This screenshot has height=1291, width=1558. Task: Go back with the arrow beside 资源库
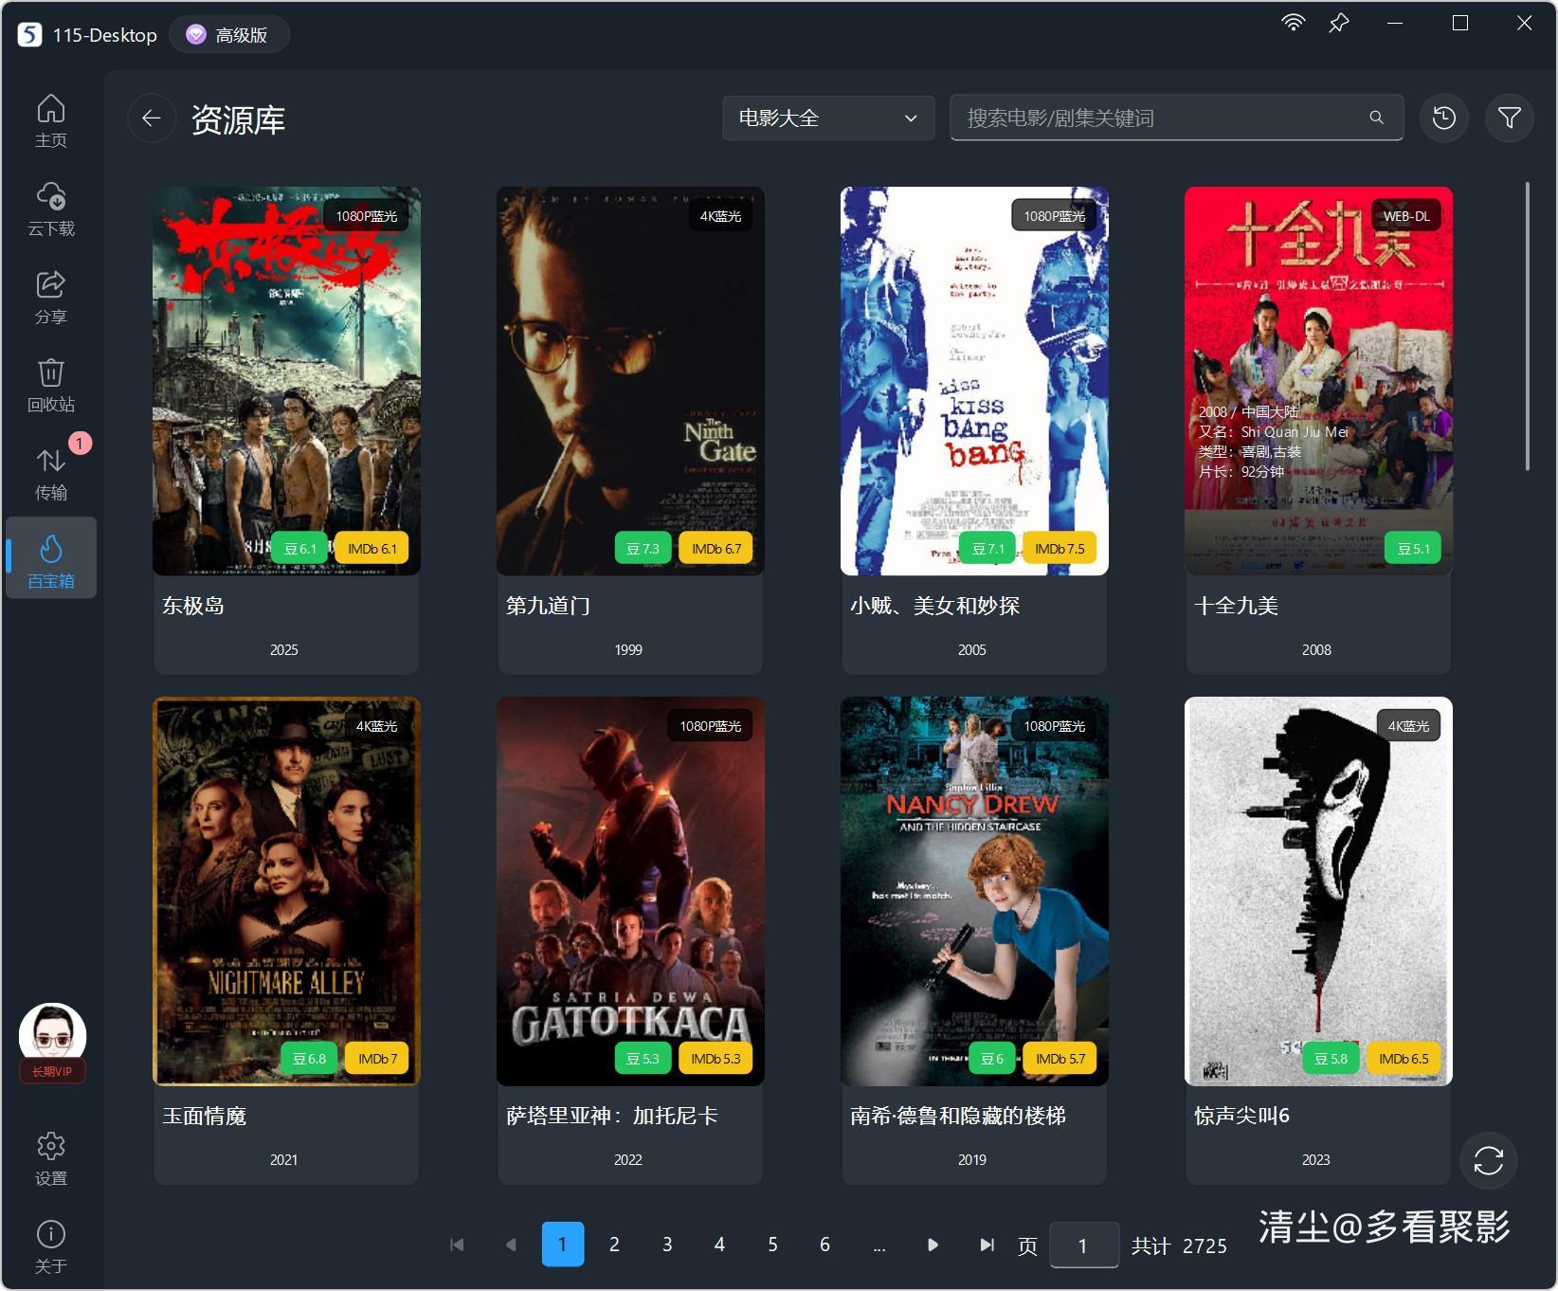pos(152,118)
